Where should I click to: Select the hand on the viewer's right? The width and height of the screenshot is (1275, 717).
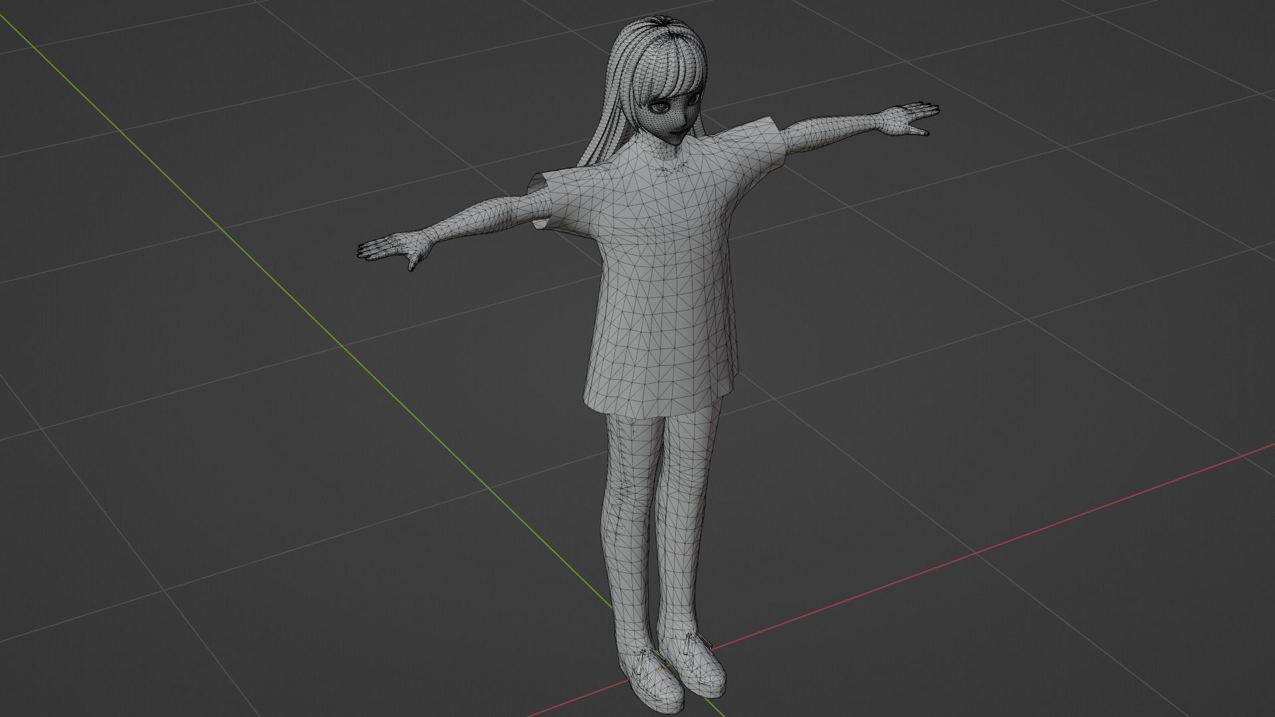907,119
